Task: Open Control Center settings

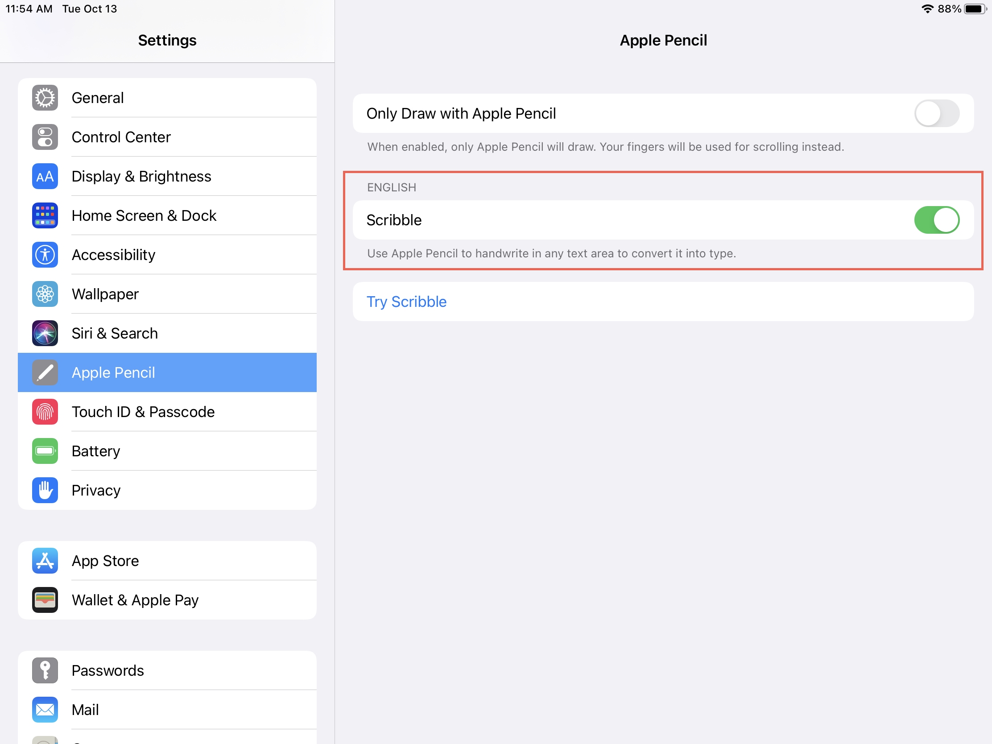Action: (167, 137)
